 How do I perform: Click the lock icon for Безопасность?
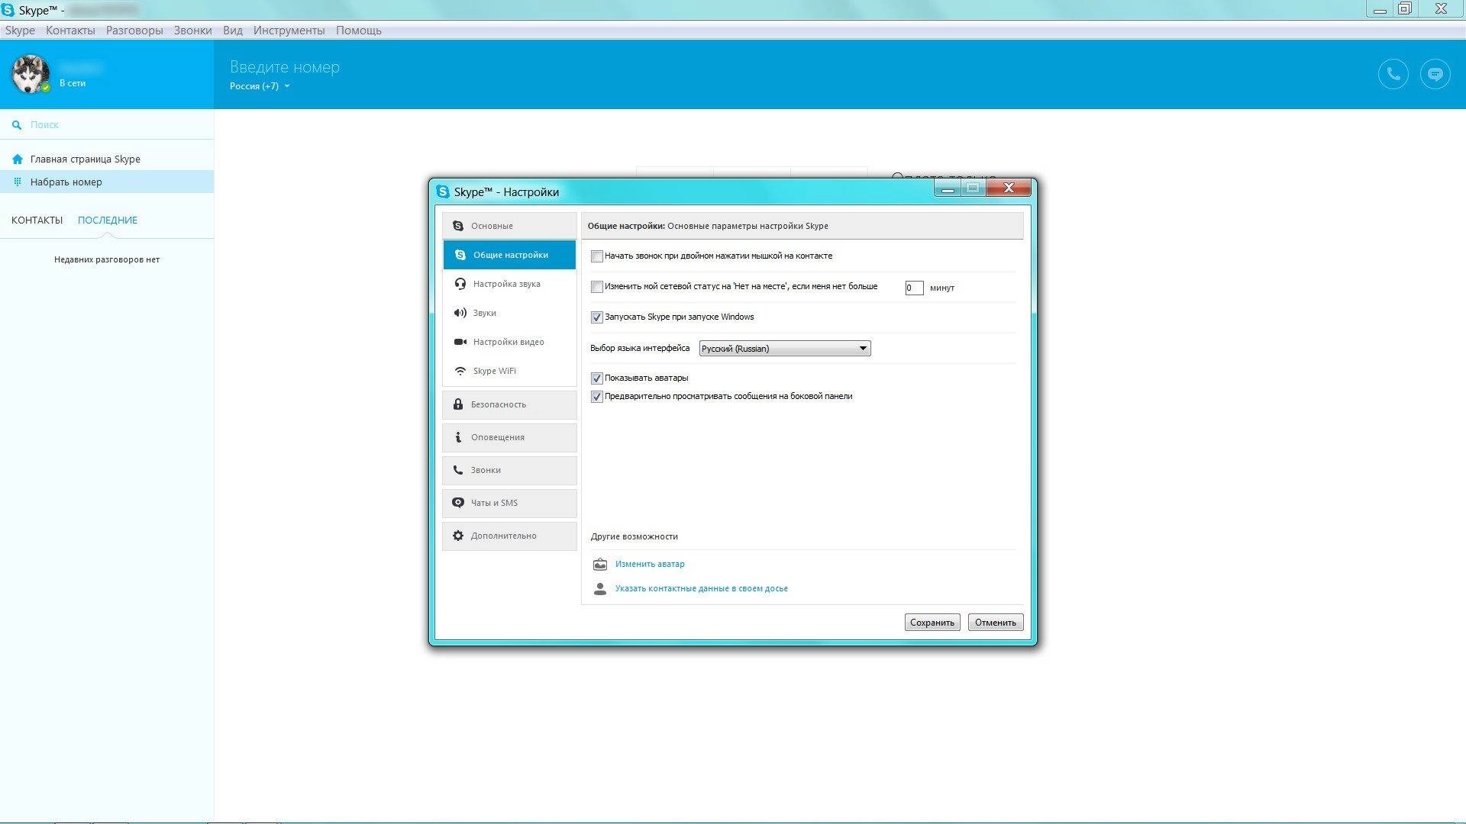(458, 404)
